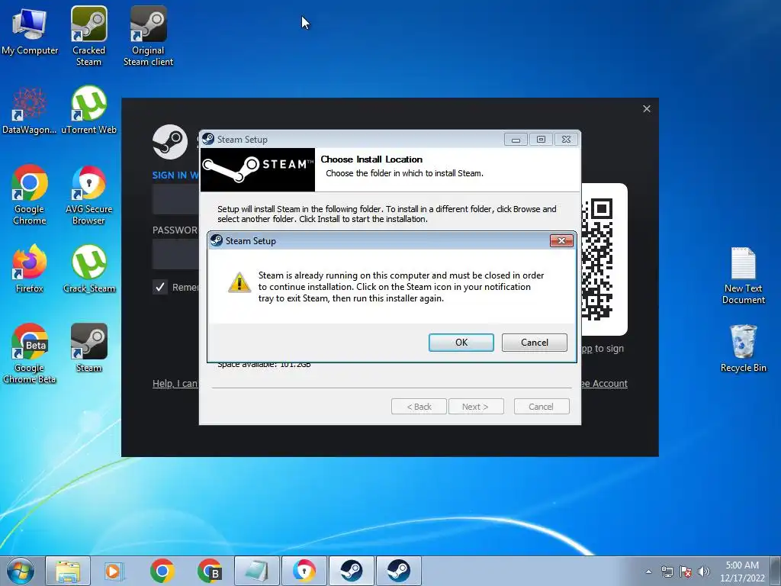Select the Recycle Bin icon
The height and width of the screenshot is (586, 781).
point(743,348)
